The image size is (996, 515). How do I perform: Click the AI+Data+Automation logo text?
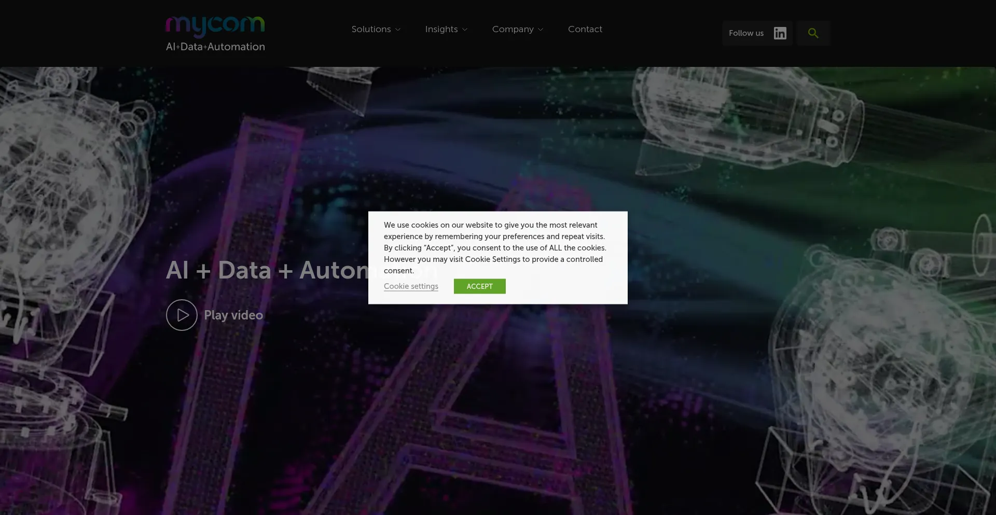click(x=215, y=46)
